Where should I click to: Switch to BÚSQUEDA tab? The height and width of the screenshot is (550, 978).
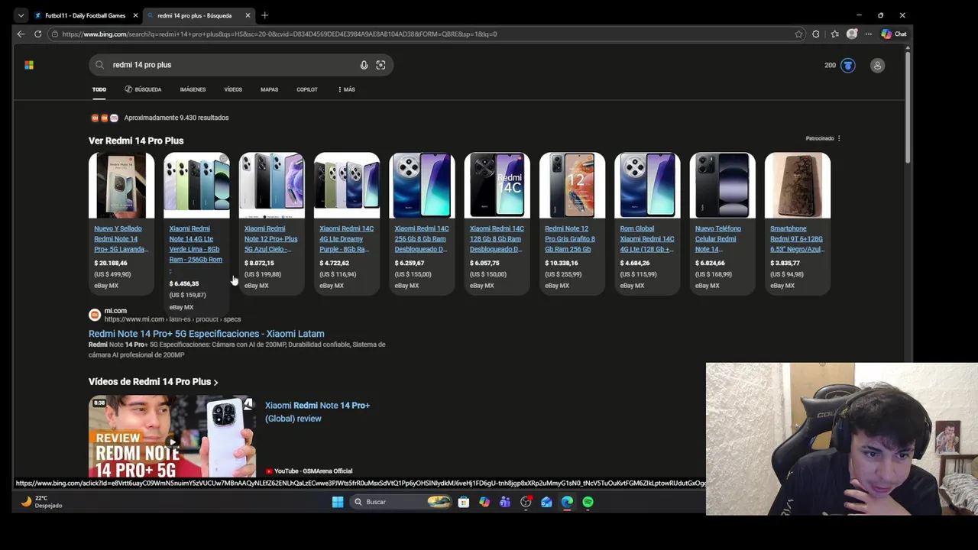tap(143, 89)
